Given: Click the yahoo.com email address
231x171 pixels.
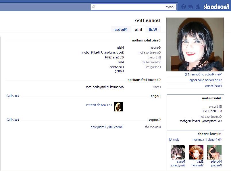Looking at the screenshot, I should point(105,87).
